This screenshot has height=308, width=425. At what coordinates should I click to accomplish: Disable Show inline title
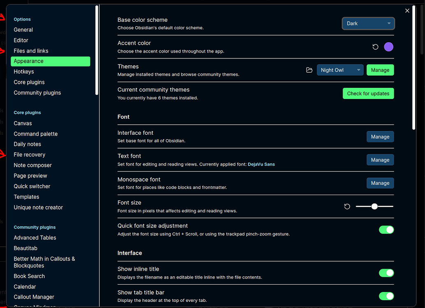tap(386, 273)
